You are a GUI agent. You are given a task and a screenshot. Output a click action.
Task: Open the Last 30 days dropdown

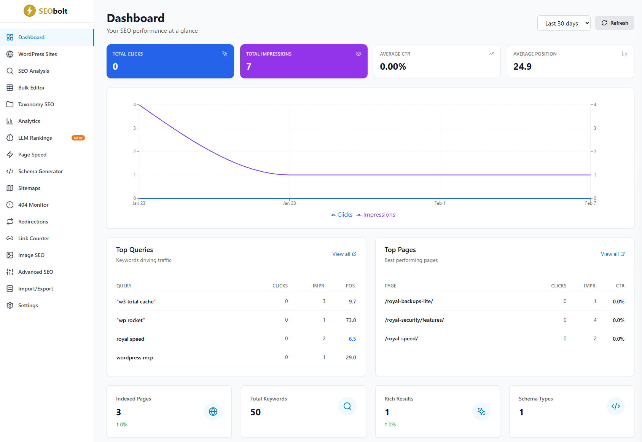564,23
